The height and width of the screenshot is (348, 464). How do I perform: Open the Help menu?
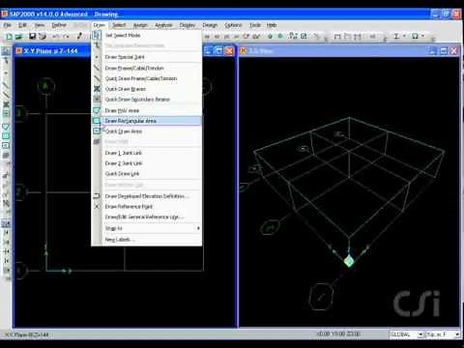click(x=272, y=25)
